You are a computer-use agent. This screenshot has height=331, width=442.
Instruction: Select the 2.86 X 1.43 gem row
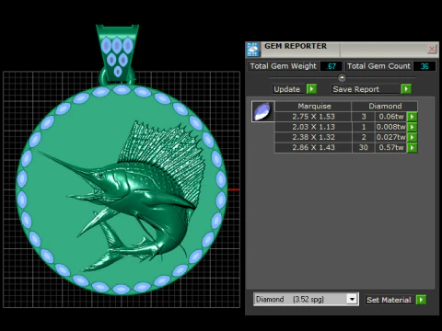tap(346, 147)
